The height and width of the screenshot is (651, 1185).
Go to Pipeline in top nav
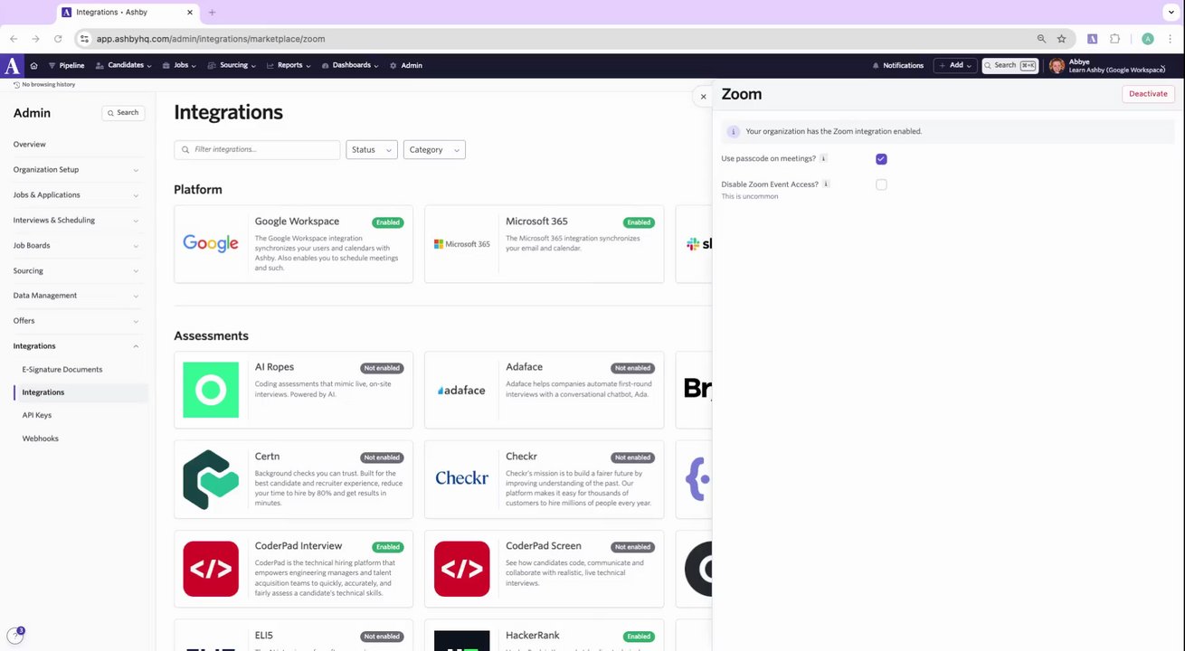[66, 65]
